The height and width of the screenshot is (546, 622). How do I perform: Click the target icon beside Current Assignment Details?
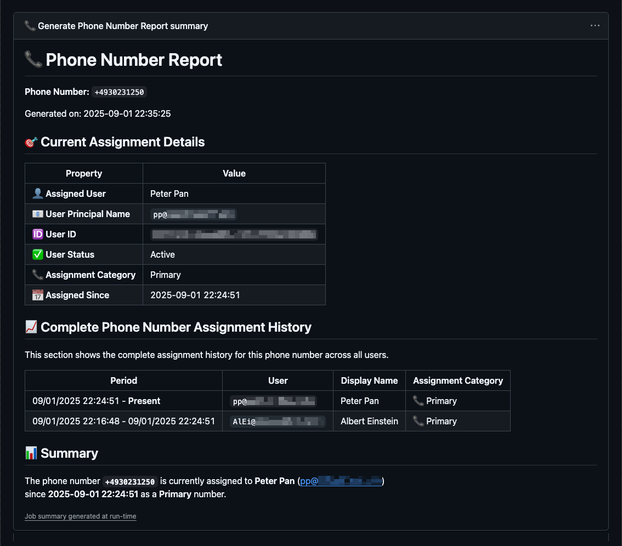(x=31, y=142)
